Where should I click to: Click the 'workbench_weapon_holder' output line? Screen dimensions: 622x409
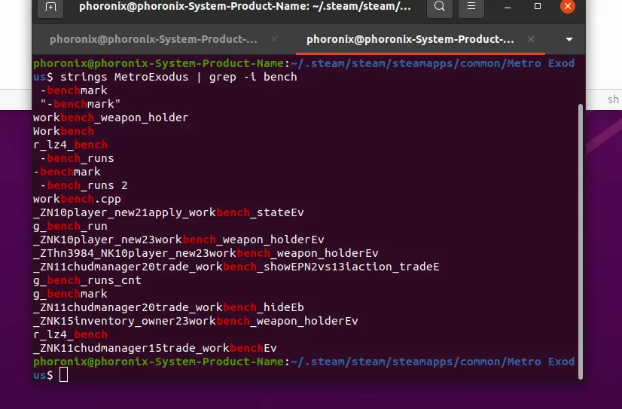tap(111, 118)
